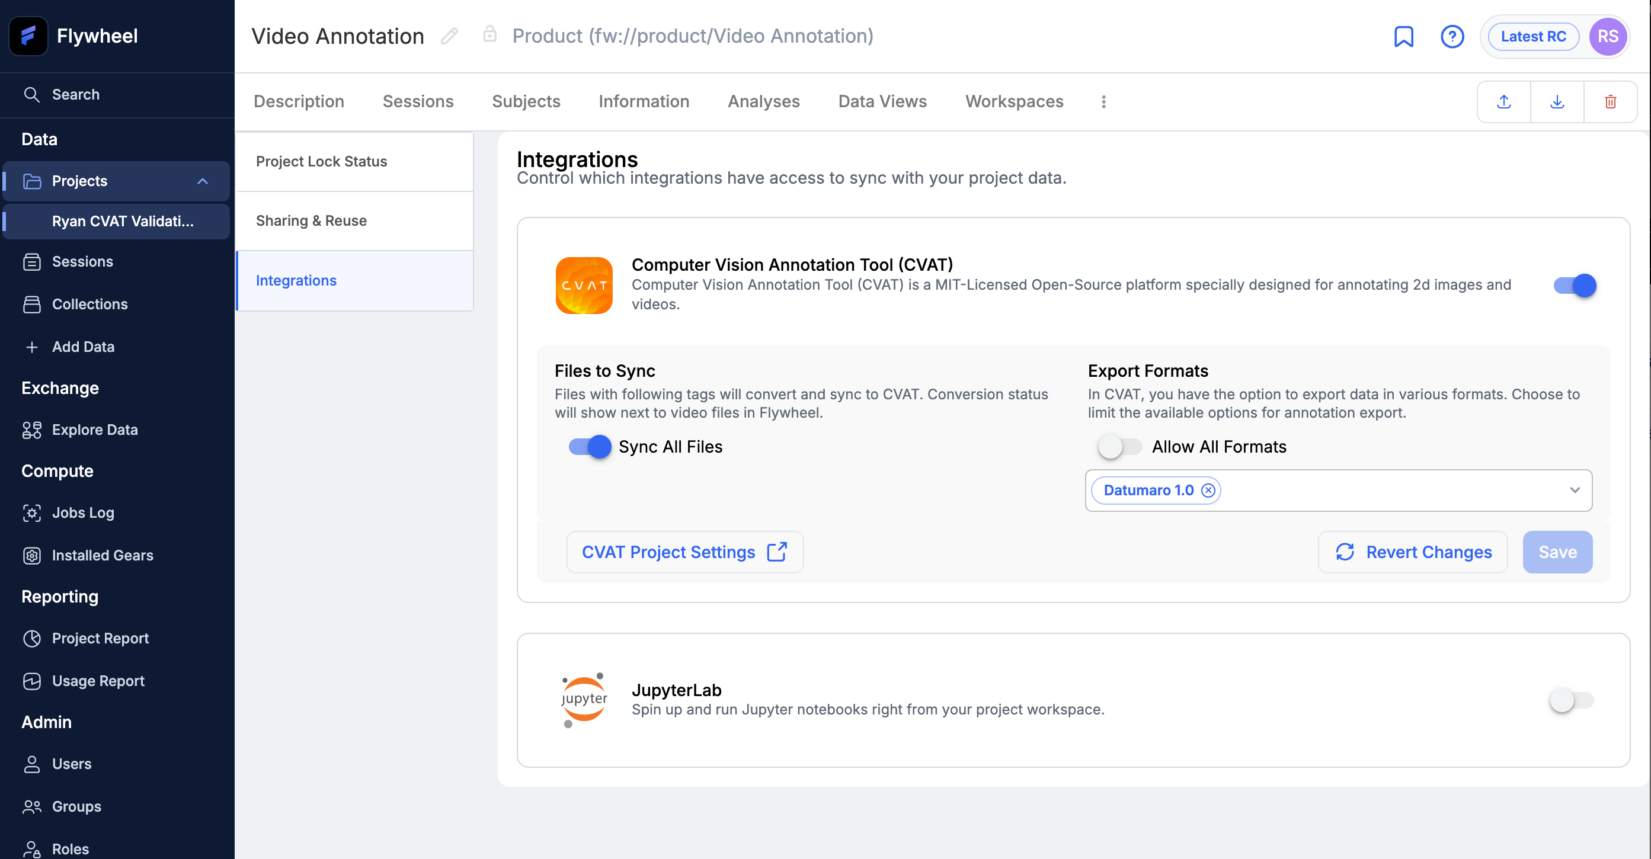Open Explore Data in sidebar
Image resolution: width=1651 pixels, height=859 pixels.
(95, 430)
